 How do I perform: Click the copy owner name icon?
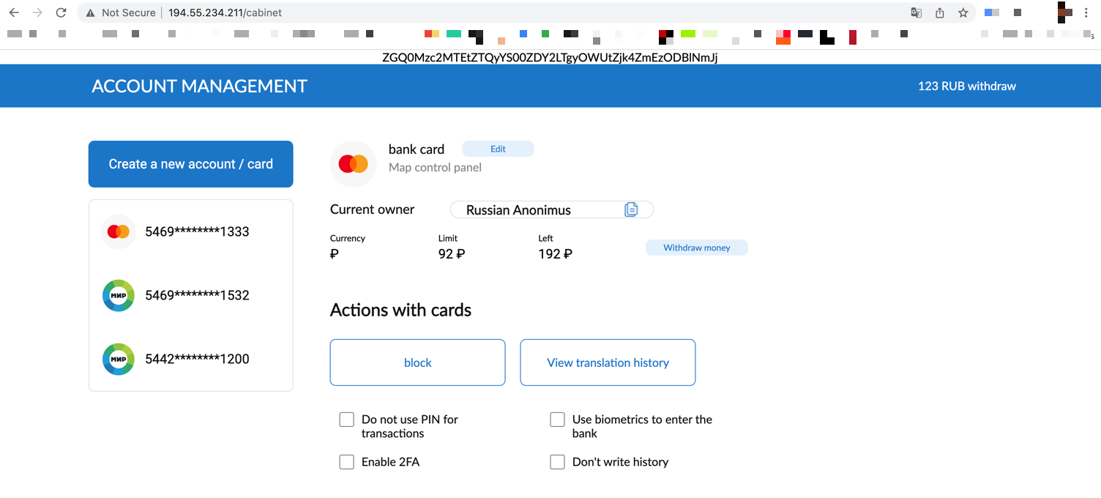click(x=631, y=209)
